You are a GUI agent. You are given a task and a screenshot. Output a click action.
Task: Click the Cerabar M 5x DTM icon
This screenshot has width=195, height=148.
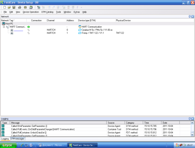[x=80, y=30]
